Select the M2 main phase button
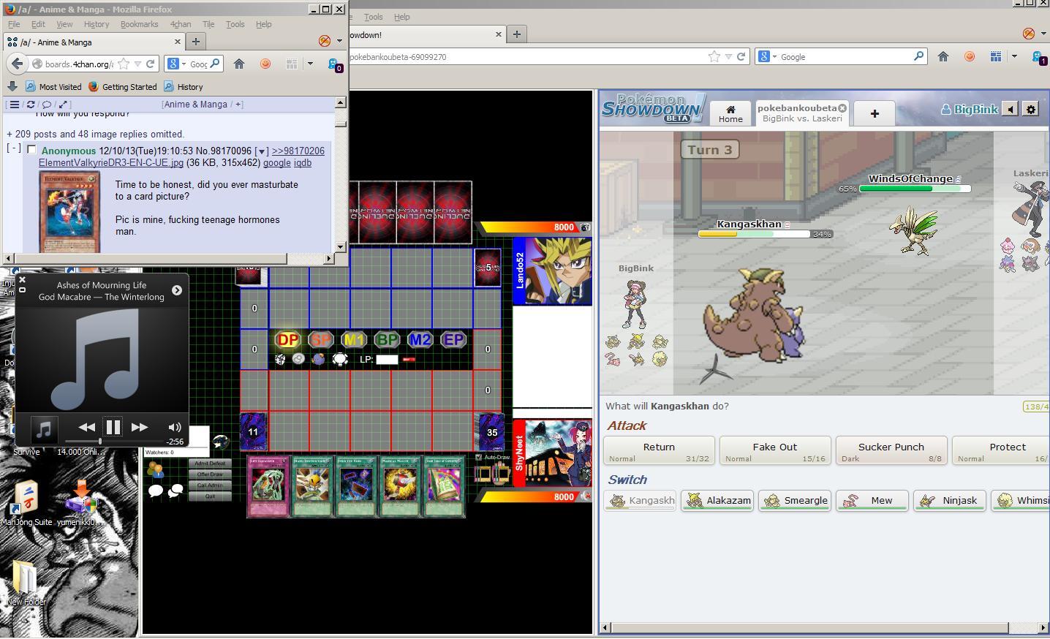Image resolution: width=1050 pixels, height=639 pixels. click(x=420, y=340)
